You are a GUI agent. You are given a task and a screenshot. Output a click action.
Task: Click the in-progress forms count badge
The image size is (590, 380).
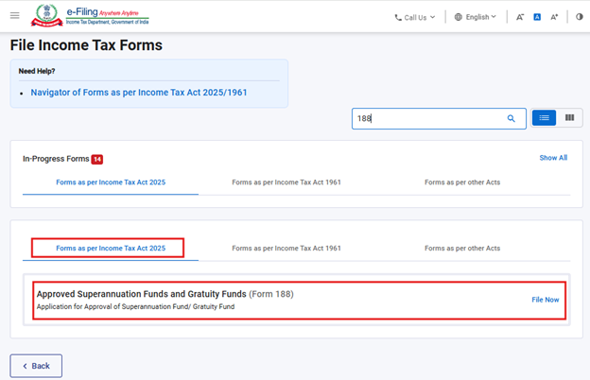click(x=97, y=159)
